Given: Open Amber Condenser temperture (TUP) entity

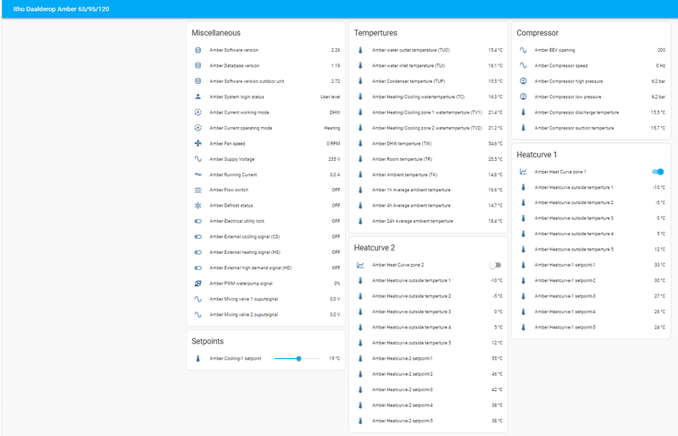Looking at the screenshot, I should 429,81.
